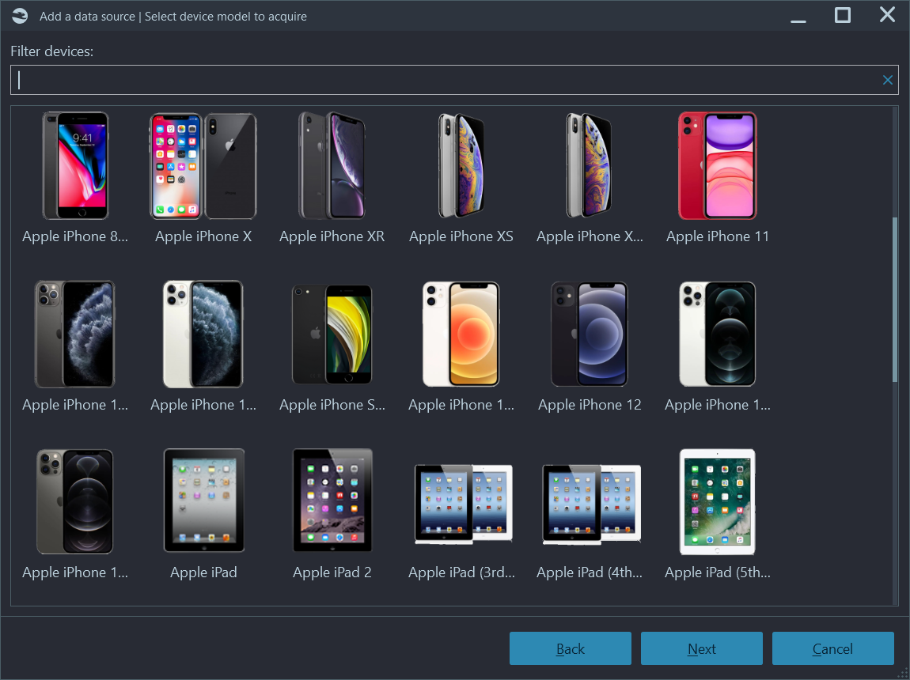Screen dimensions: 910x680
Task: Close the Add a data source window
Action: click(x=887, y=15)
